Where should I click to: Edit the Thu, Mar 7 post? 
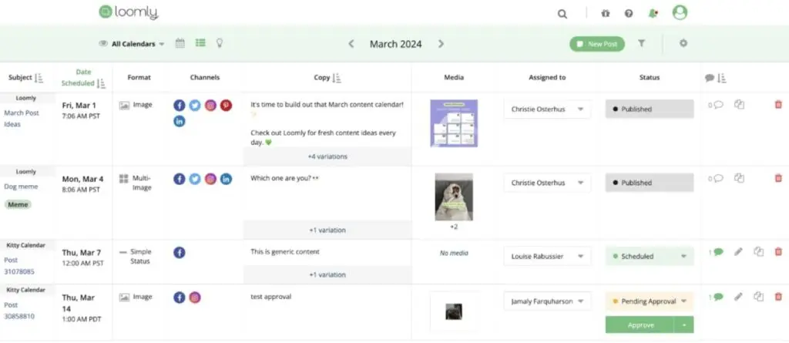[738, 252]
